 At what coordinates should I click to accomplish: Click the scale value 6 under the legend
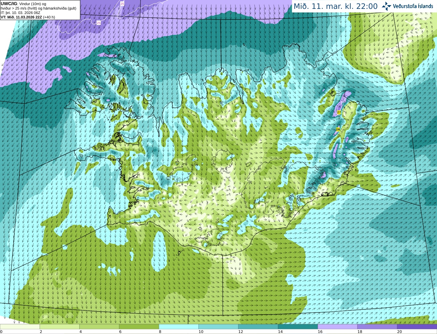tap(120, 332)
